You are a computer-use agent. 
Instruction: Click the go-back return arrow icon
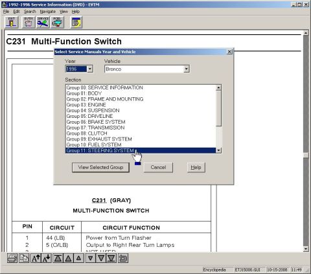[123, 258]
